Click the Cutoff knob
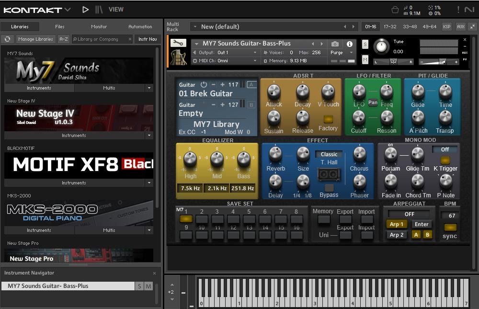479x309 pixels. click(x=359, y=117)
